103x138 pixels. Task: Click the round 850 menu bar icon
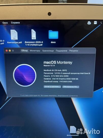coord(89,23)
